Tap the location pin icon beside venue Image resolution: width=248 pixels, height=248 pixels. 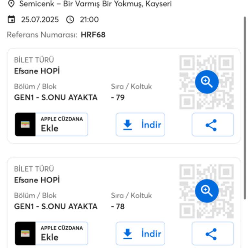coord(11,4)
